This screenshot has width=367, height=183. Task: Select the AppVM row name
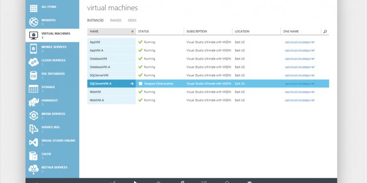[x=95, y=42]
